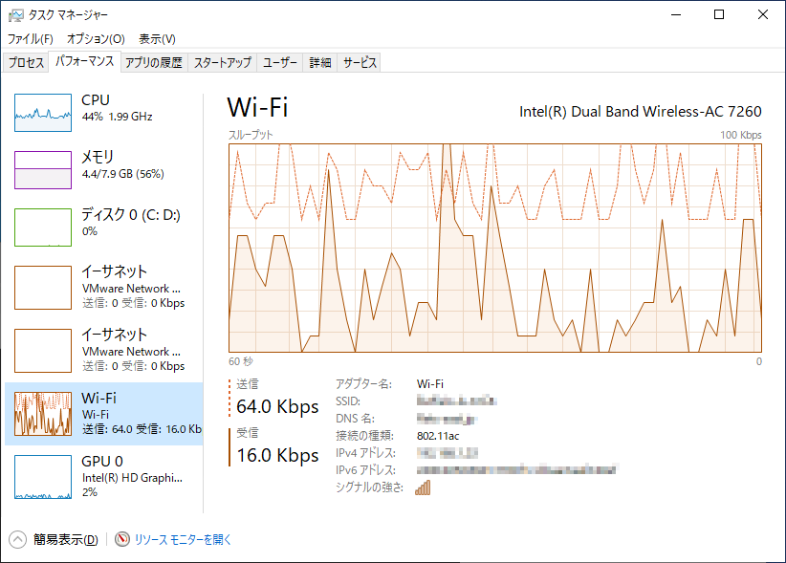The width and height of the screenshot is (786, 563).
Task: Click the Wi-Fi throughput graph area
Action: pos(494,248)
